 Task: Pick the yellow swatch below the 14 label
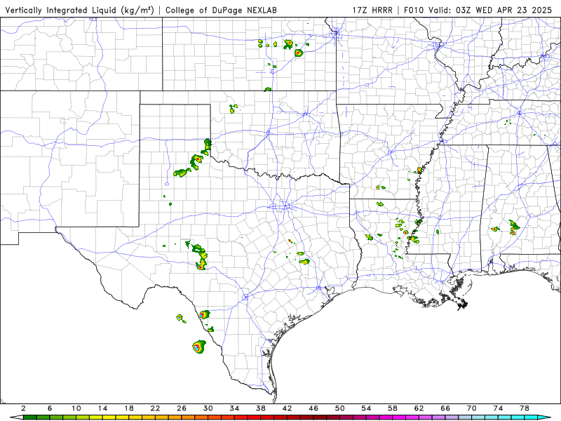109,417
